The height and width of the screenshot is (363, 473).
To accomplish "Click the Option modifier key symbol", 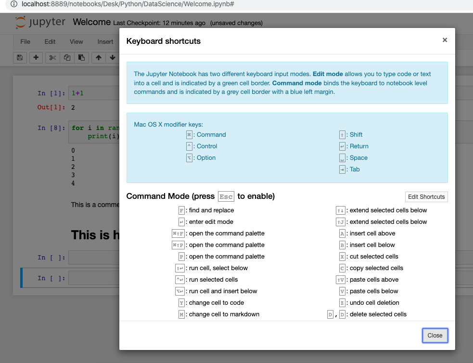I will [189, 158].
